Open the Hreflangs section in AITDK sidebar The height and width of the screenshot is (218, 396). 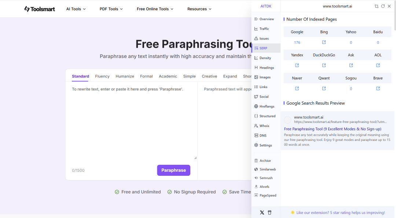click(266, 106)
